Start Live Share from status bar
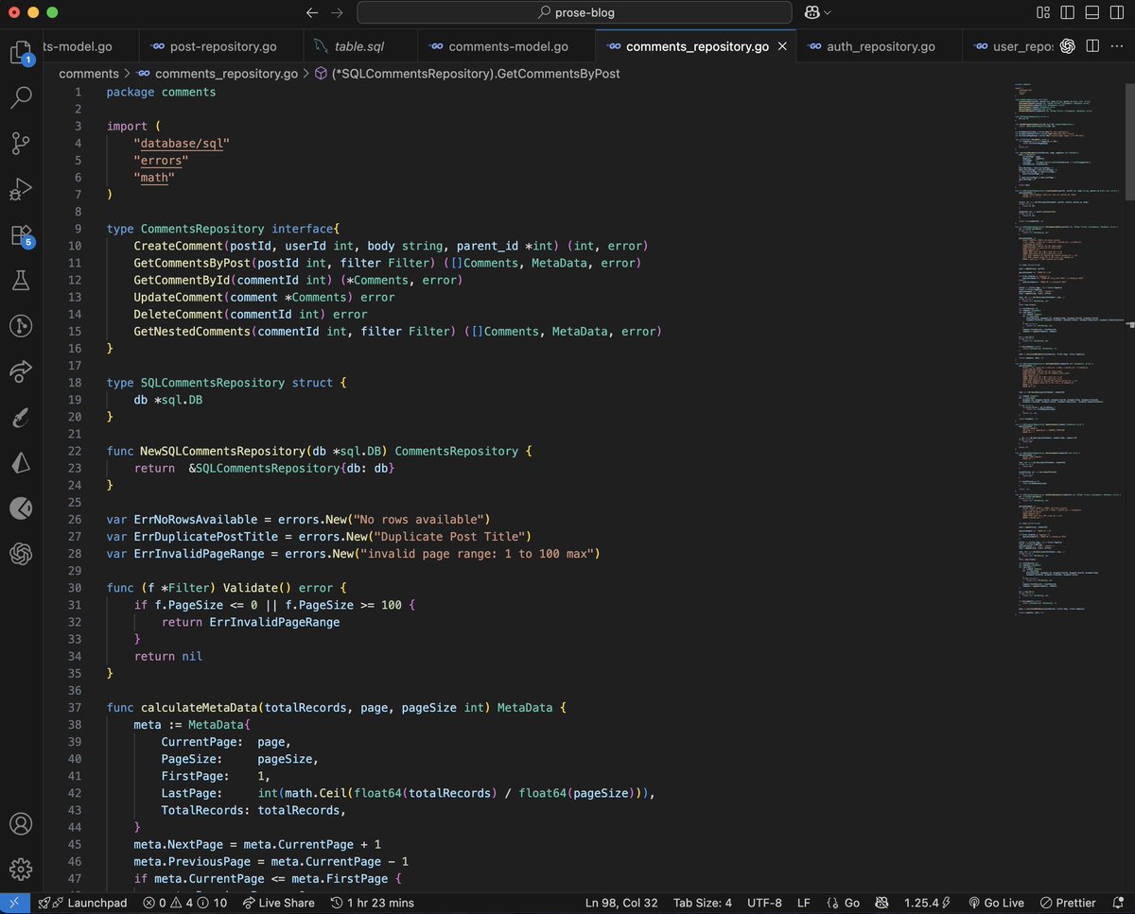Image resolution: width=1135 pixels, height=914 pixels. [278, 903]
